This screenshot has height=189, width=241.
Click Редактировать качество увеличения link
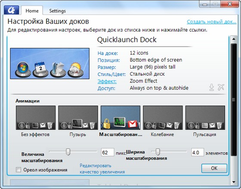[102, 169]
